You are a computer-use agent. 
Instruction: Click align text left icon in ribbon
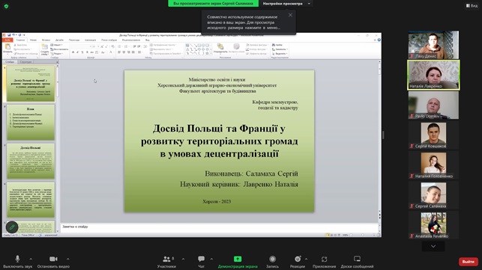tap(119, 52)
